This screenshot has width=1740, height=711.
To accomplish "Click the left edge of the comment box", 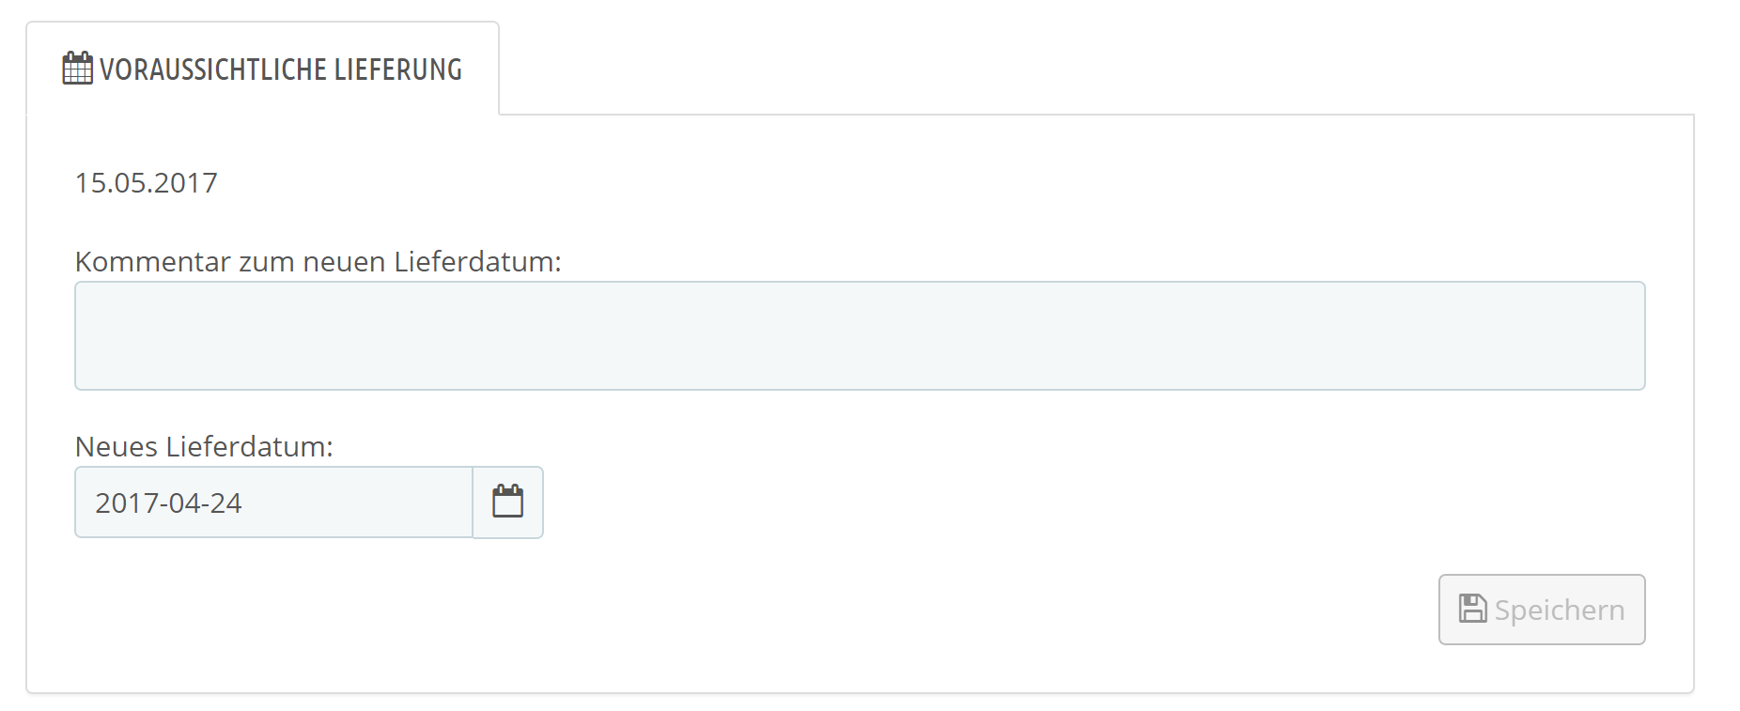I will [x=86, y=335].
